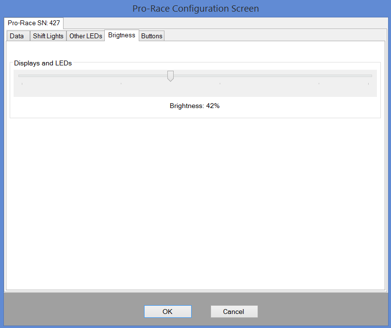Viewport: 391px width, 328px height.
Task: Click slider track right of the thumb
Action: coord(272,76)
